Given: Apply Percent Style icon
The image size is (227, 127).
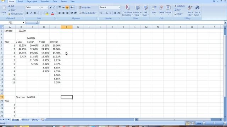Looking at the screenshot, I should [106, 13].
